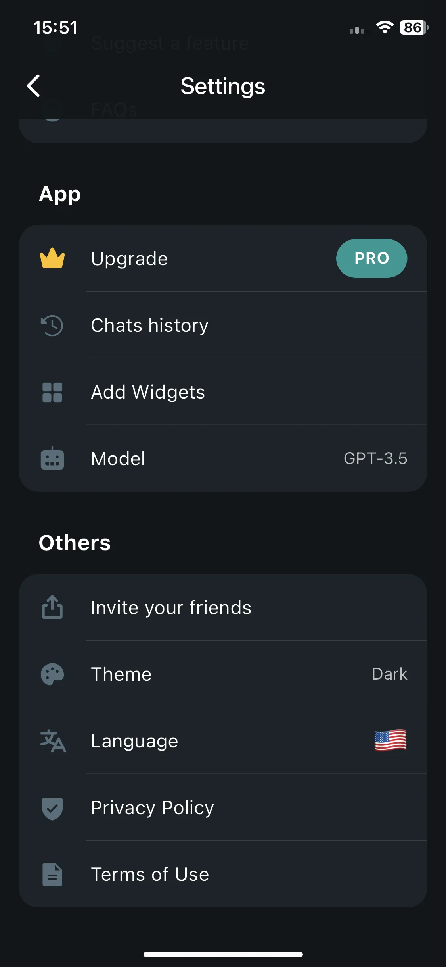Tap the back arrow icon

point(34,86)
